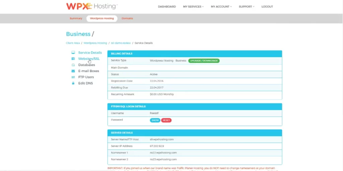
Task: Click Logout in the top navigation
Action: click(x=267, y=7)
